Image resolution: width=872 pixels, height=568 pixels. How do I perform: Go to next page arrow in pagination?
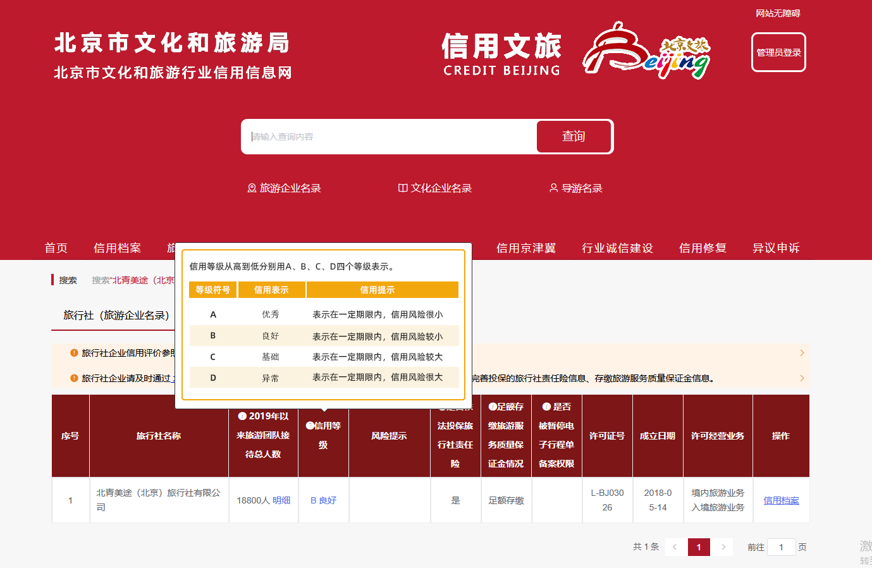(723, 547)
